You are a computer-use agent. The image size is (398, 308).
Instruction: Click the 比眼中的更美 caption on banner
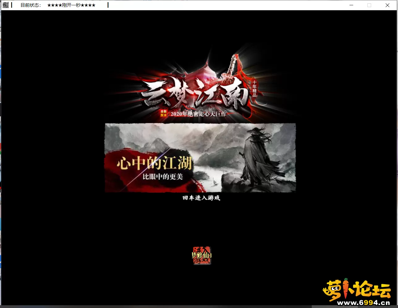pos(163,177)
